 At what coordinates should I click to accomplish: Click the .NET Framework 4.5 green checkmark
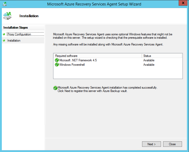(57, 60)
